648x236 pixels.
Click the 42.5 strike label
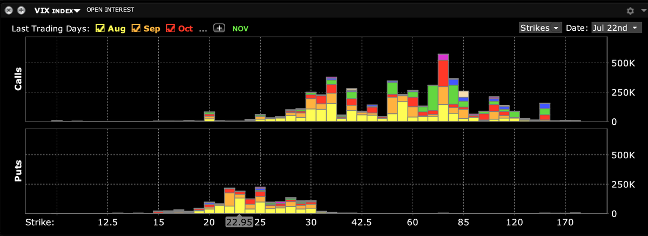point(362,222)
